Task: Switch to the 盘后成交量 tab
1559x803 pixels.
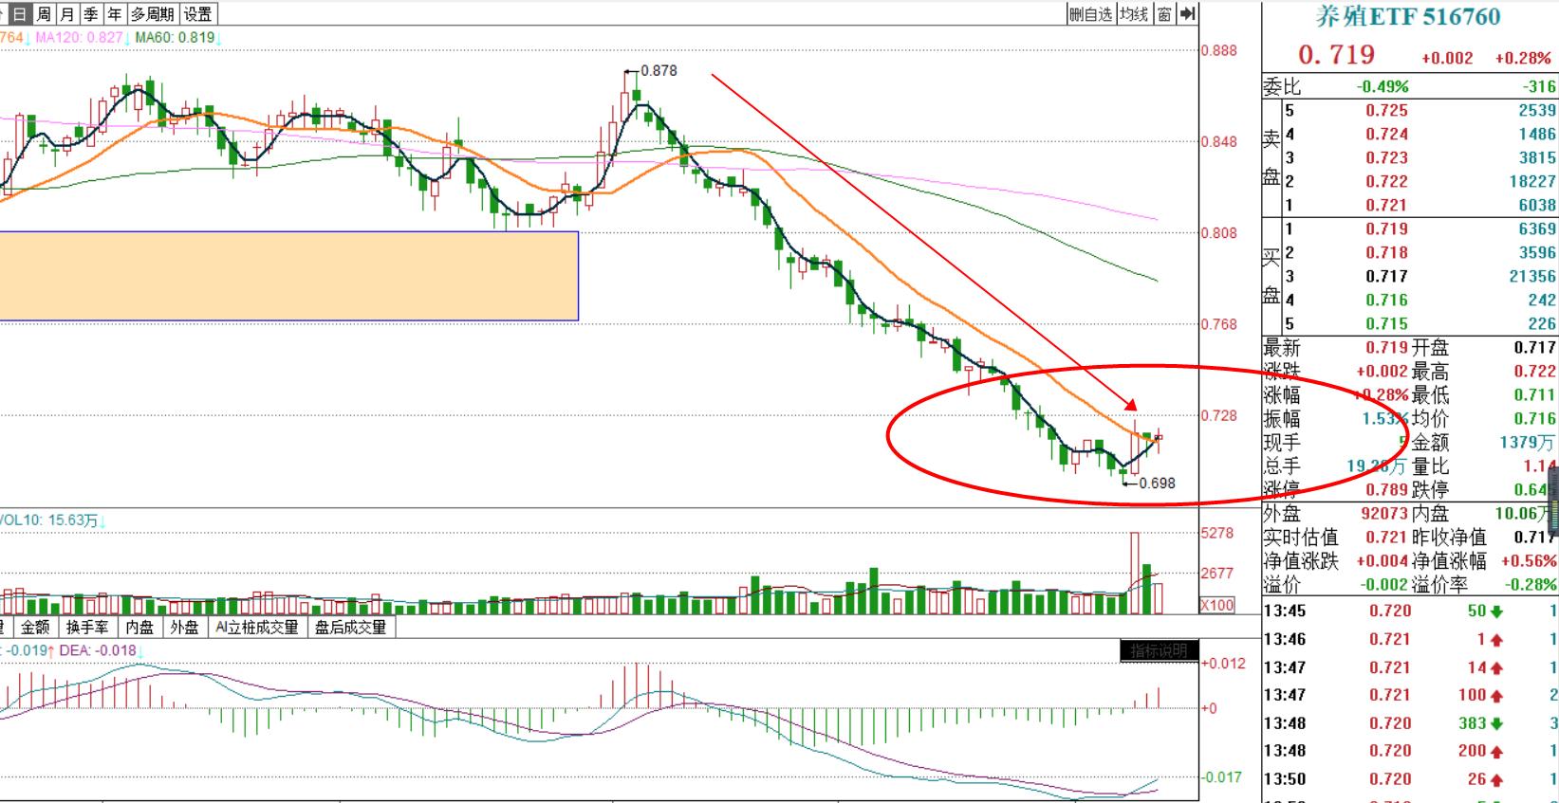Action: [351, 628]
